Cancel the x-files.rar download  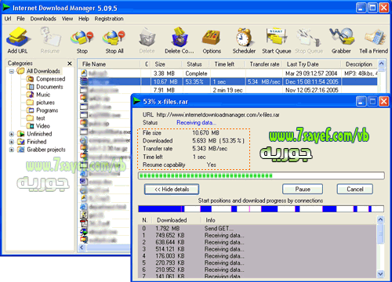tap(355, 189)
